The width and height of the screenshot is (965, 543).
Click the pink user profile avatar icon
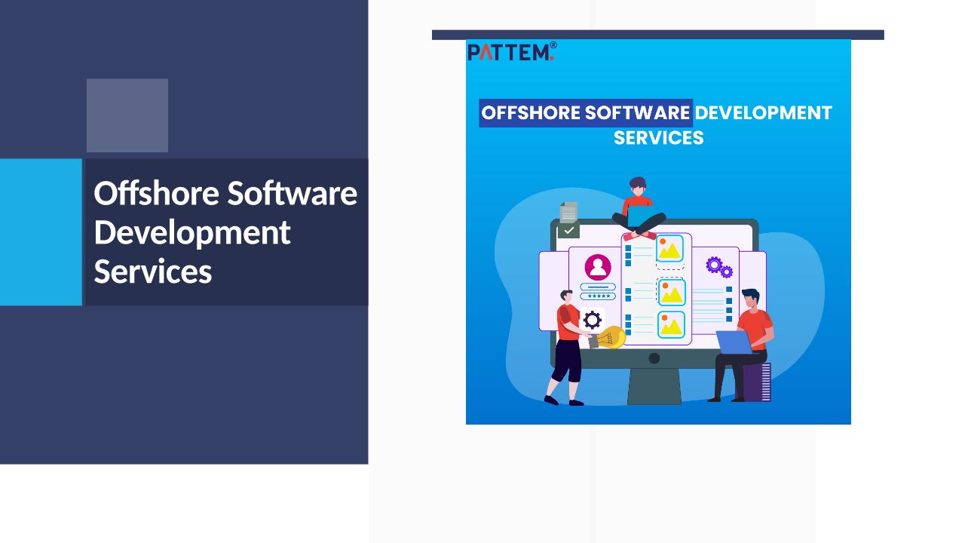598,267
